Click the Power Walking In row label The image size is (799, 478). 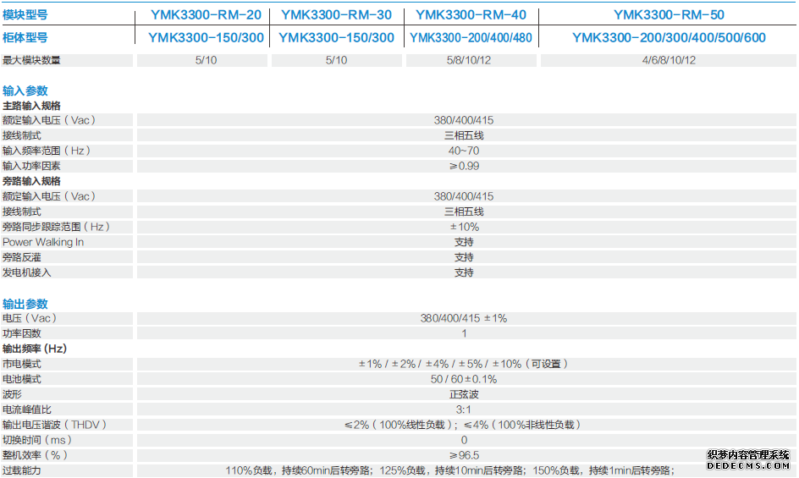tap(43, 242)
